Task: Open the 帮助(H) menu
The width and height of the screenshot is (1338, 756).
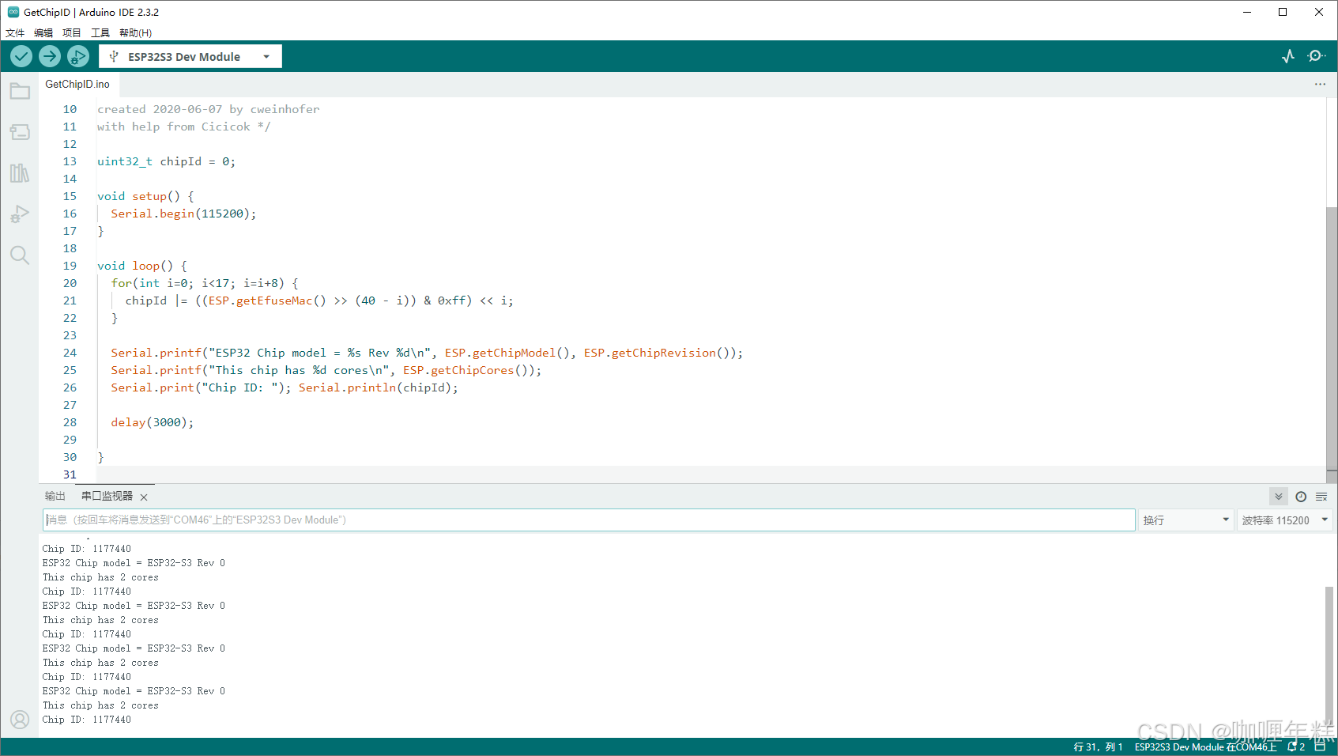Action: point(135,33)
